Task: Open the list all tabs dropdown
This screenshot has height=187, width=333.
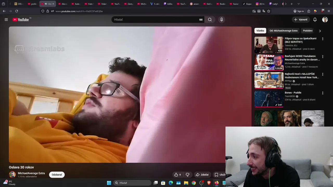Action: pos(298,4)
